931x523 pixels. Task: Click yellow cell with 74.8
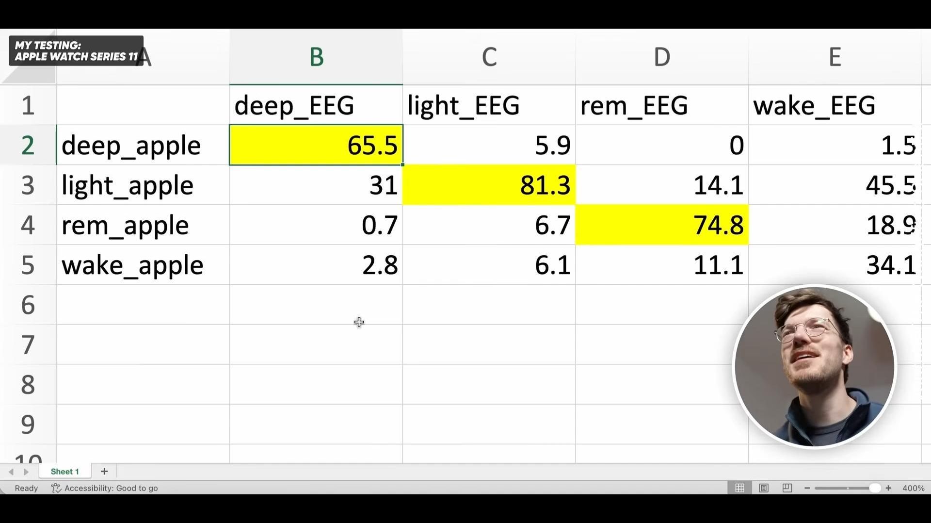pyautogui.click(x=662, y=225)
